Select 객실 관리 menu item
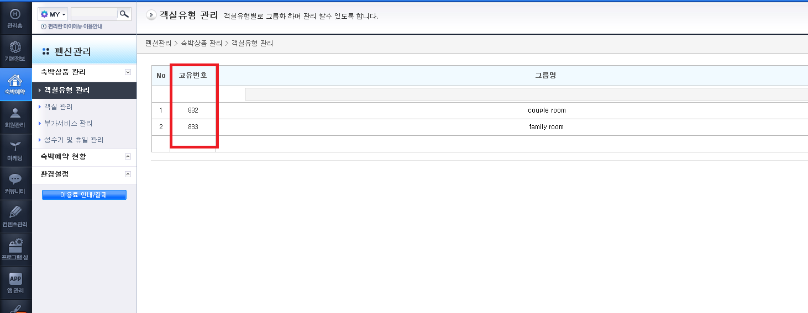 [58, 107]
